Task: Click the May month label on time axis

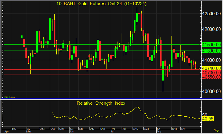Action: tap(29, 132)
